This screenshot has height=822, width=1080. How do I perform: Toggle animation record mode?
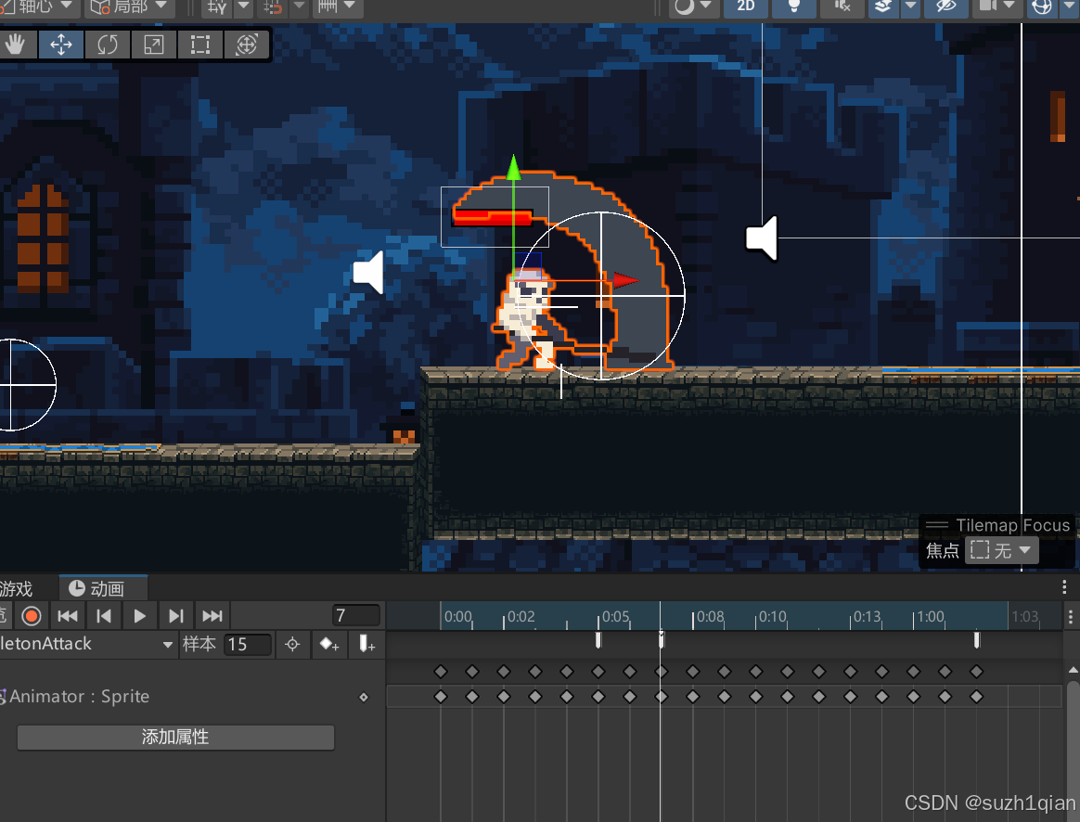[32, 615]
